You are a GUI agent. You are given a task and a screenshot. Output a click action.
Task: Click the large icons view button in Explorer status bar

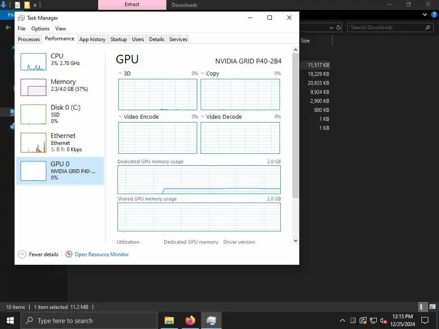pos(433,307)
